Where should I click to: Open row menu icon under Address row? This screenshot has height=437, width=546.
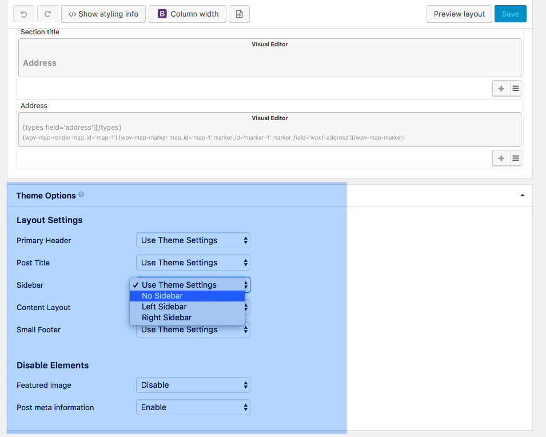point(516,158)
